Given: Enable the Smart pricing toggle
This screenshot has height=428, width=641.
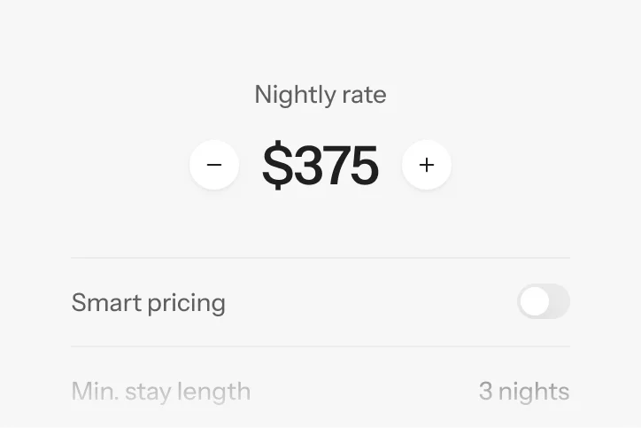Looking at the screenshot, I should 543,302.
